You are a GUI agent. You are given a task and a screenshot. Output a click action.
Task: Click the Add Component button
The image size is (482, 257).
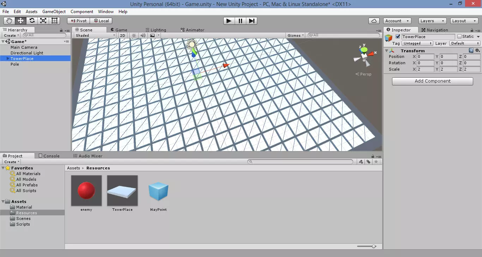[x=432, y=81]
